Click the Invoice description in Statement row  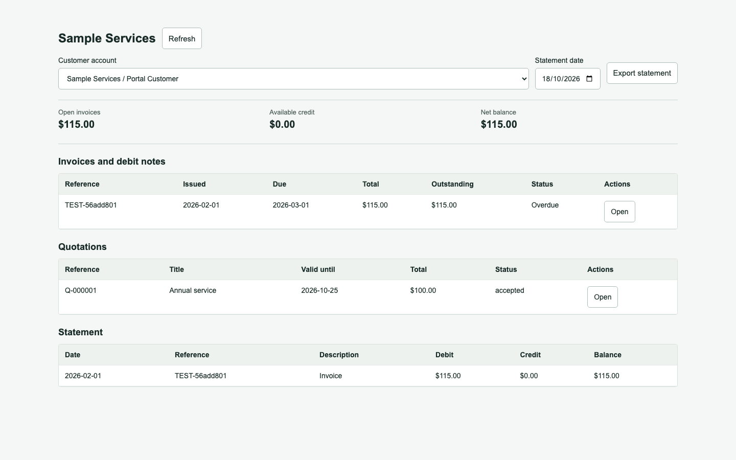pyautogui.click(x=331, y=376)
